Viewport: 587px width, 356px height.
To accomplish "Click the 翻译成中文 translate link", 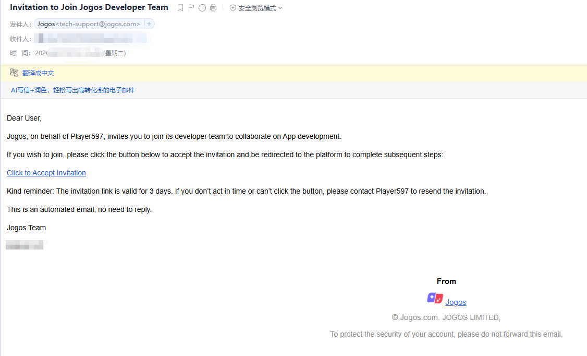I will point(38,73).
